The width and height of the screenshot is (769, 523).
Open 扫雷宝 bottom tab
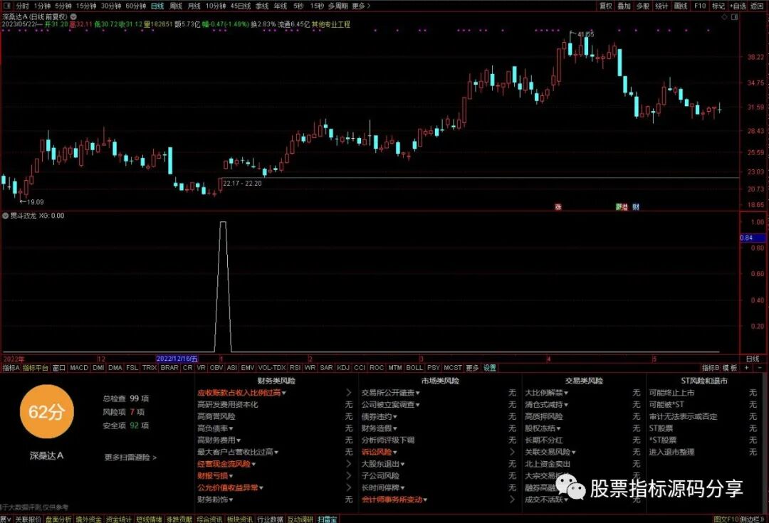click(x=327, y=519)
